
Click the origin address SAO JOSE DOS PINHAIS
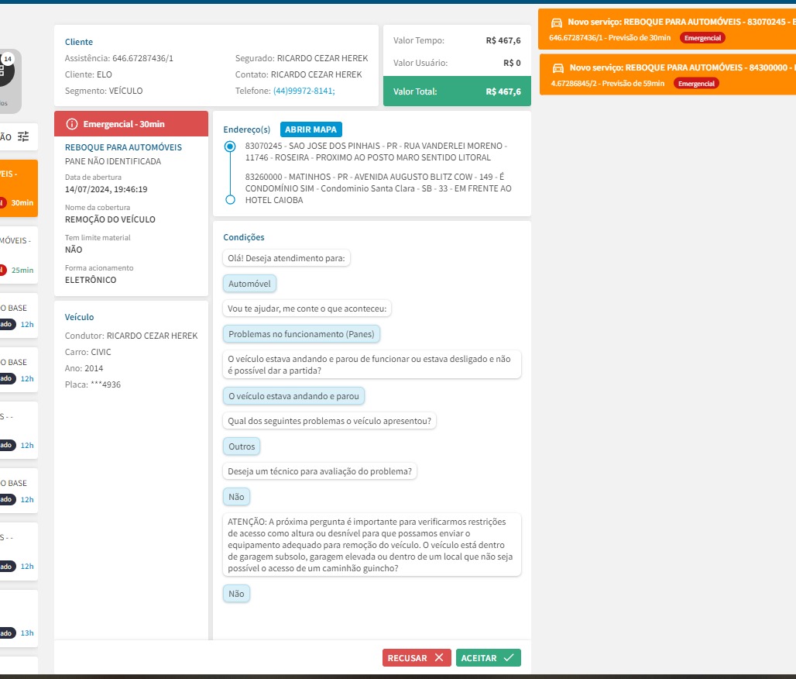(376, 151)
